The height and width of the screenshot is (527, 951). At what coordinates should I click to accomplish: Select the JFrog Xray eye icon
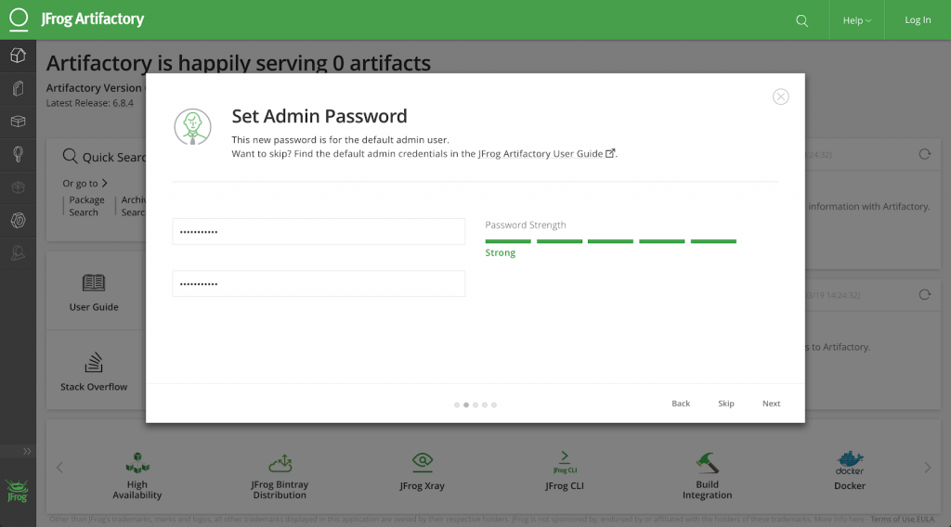click(x=423, y=461)
